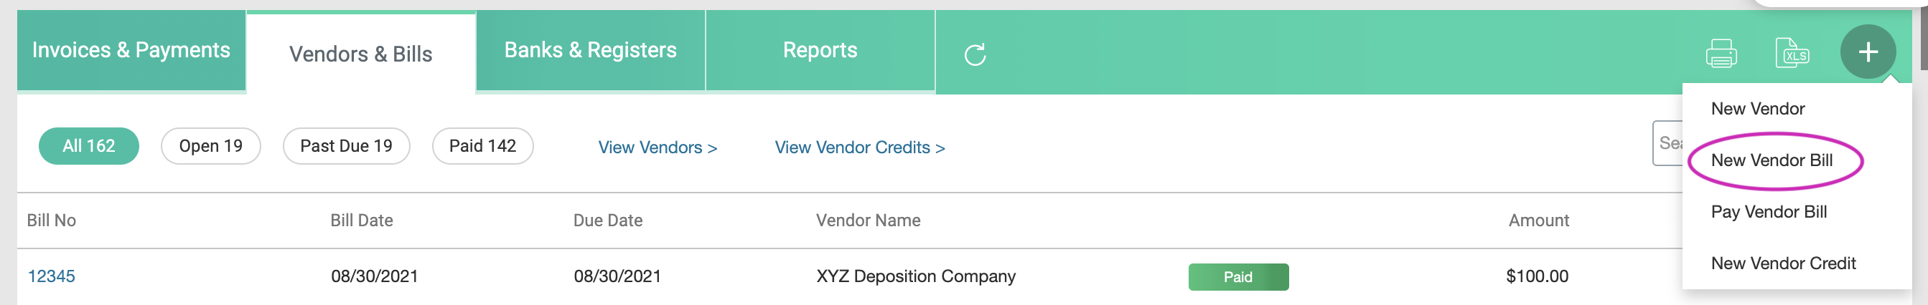Screen dimensions: 1928x305
Task: Show Past Due 19 bills
Action: (346, 146)
